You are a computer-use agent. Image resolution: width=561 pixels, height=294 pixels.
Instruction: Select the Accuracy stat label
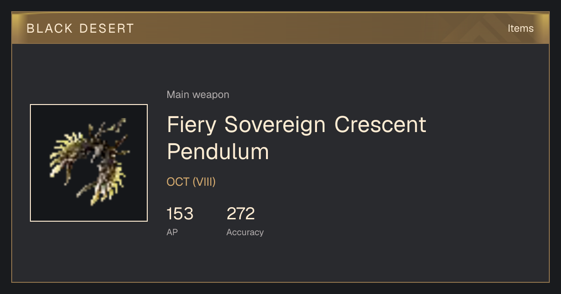pyautogui.click(x=245, y=232)
